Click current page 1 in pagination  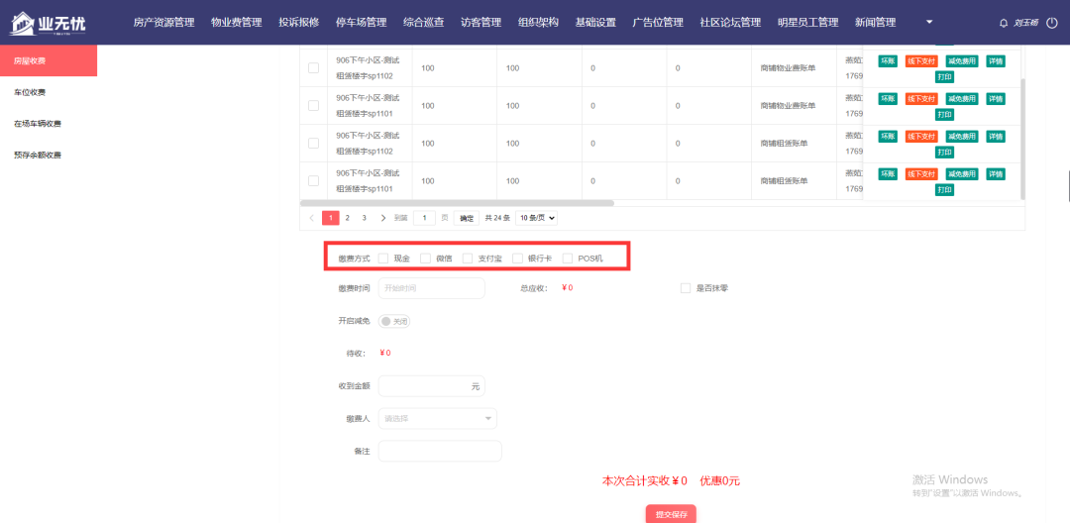330,218
